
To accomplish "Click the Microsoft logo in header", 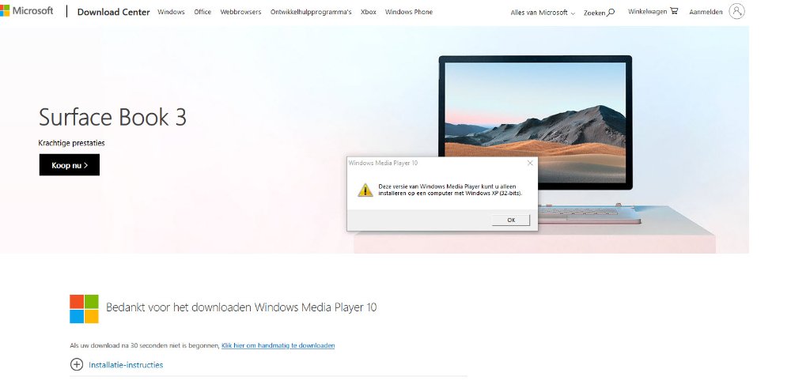I will point(27,11).
